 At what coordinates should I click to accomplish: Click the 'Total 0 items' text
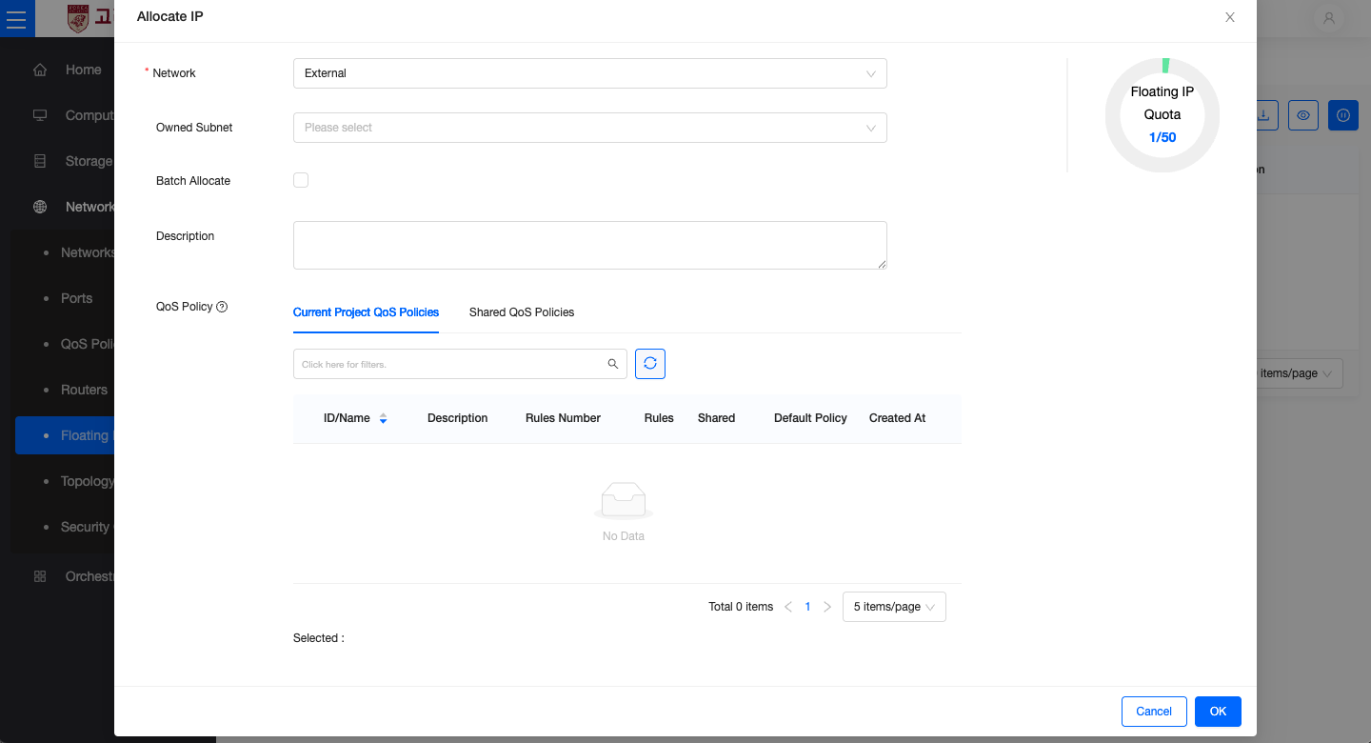coord(741,607)
